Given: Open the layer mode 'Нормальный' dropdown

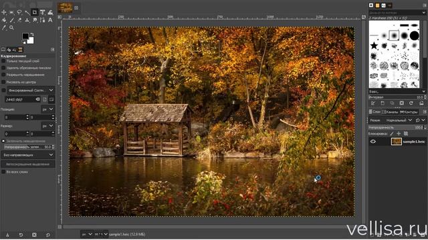Looking at the screenshot, I should 399,120.
